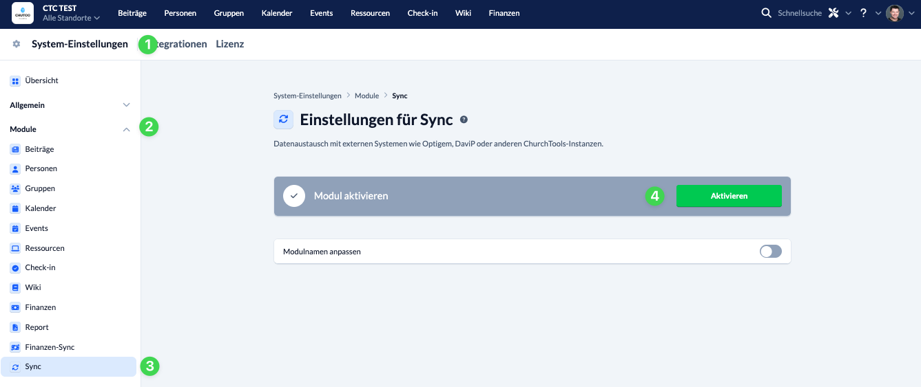Click the System-Einstellungen gear icon

coord(17,44)
